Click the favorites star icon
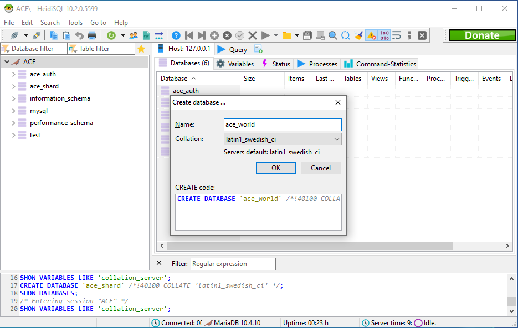The width and height of the screenshot is (518, 328). (x=141, y=49)
